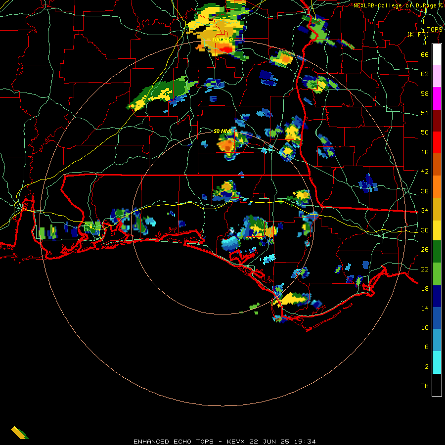The height and width of the screenshot is (445, 445).
Task: Select the "38" scale value
Action: click(425, 191)
